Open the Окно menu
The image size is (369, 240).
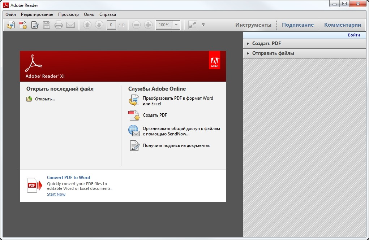click(89, 14)
